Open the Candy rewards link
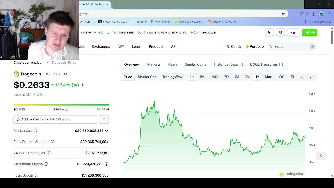Screen dimensions: 334x188 coord(234,46)
